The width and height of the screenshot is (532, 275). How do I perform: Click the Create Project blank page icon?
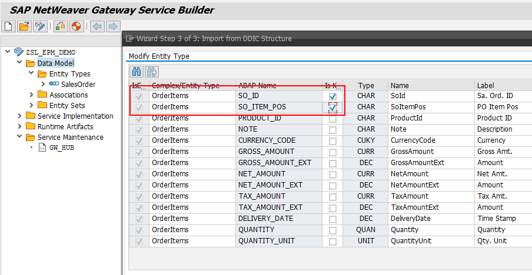[x=9, y=26]
